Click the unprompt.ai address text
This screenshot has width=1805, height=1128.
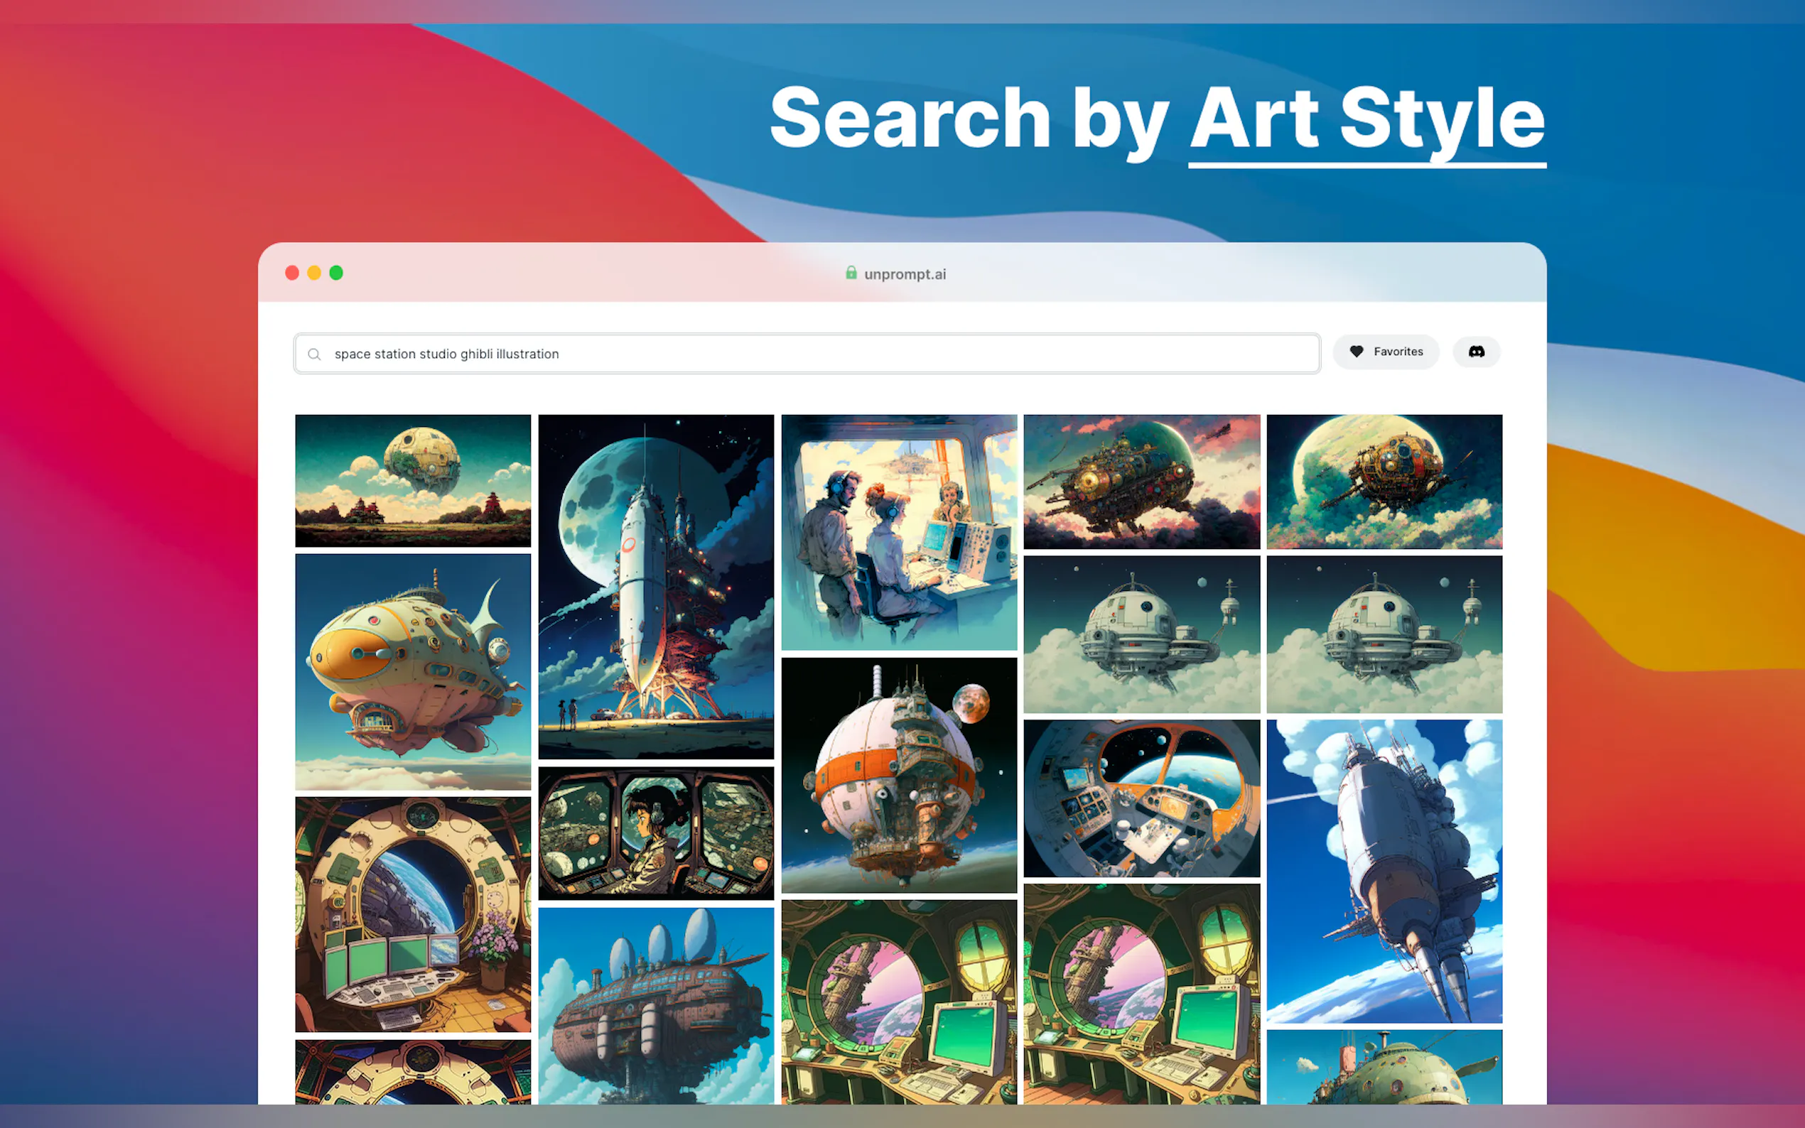(x=905, y=273)
